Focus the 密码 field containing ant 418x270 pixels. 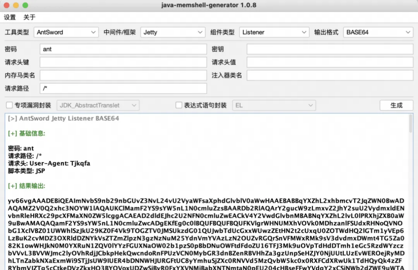[x=123, y=49]
